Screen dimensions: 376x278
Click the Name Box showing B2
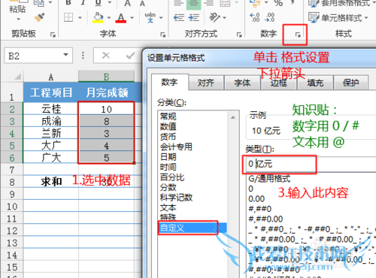click(x=38, y=56)
